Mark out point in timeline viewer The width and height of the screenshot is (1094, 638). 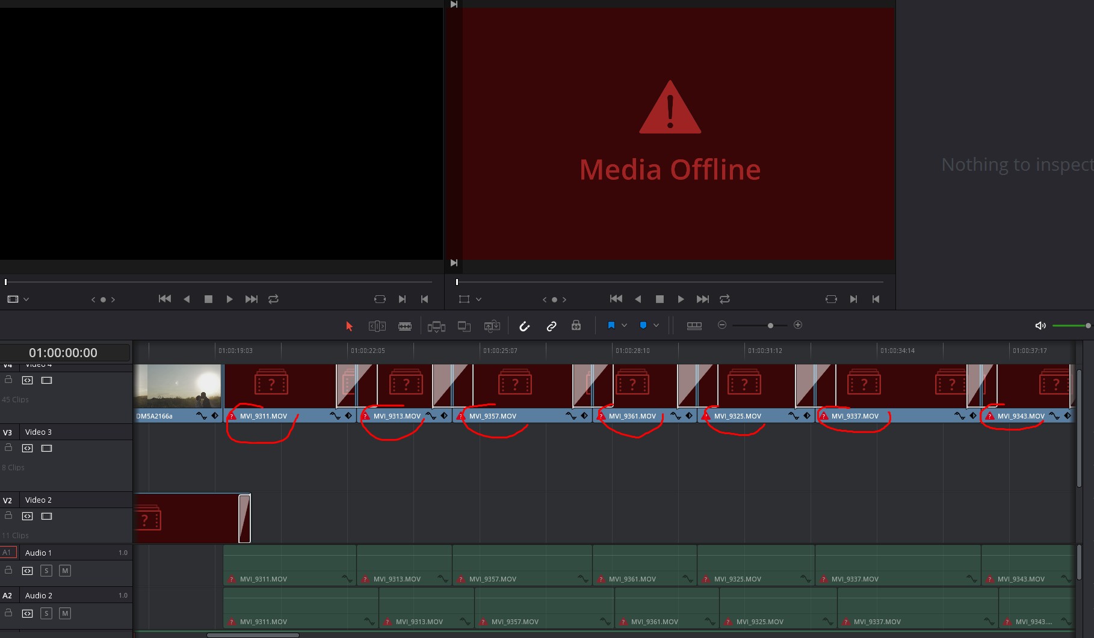[x=876, y=299]
